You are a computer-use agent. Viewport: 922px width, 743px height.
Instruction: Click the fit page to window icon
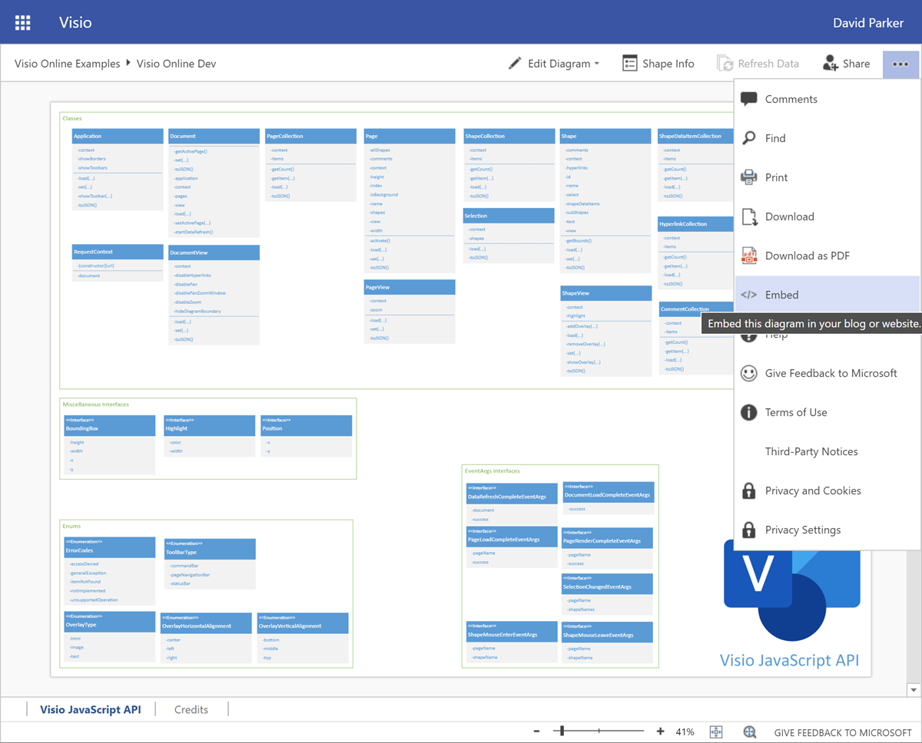click(716, 732)
